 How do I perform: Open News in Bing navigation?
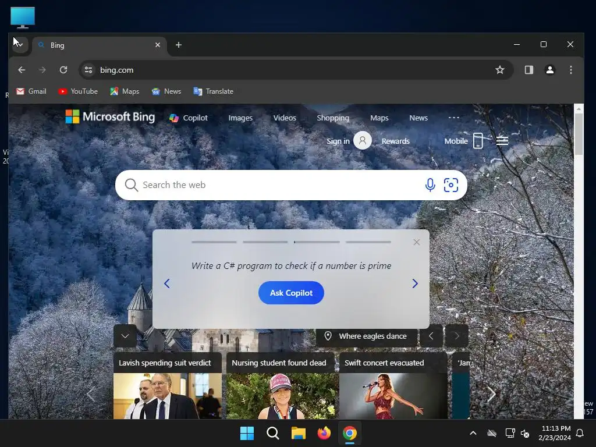pos(418,118)
